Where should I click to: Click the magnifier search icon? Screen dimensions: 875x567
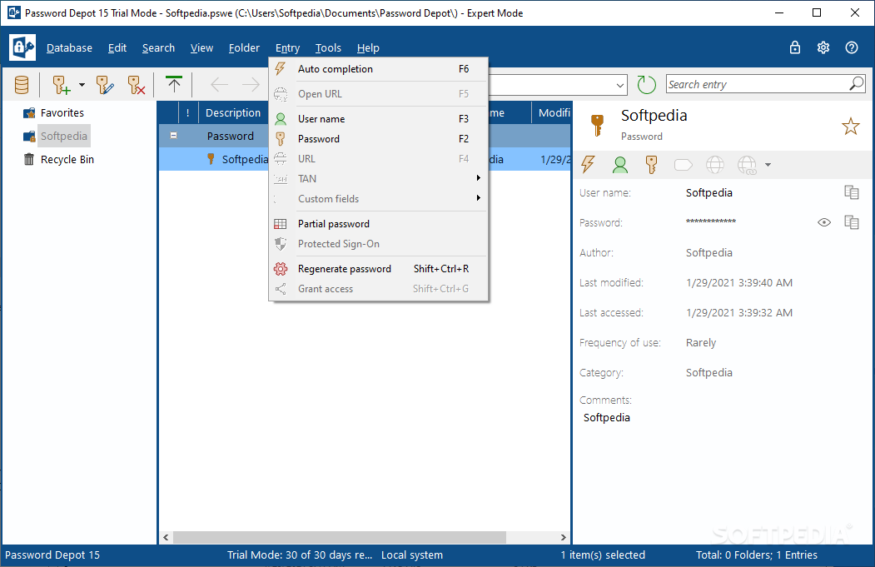click(857, 84)
